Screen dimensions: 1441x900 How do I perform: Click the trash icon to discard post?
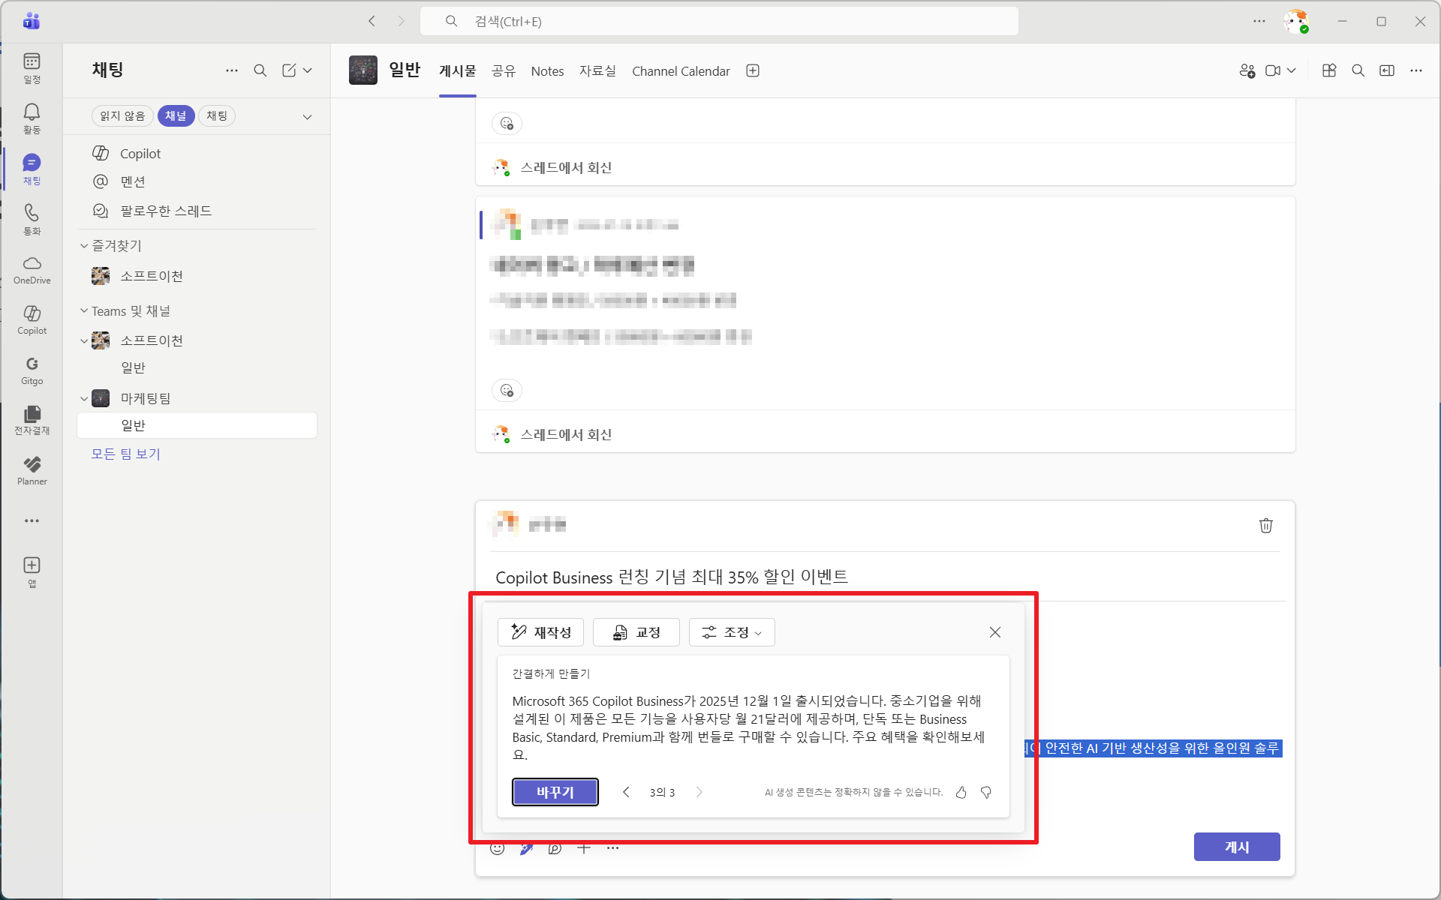1265,525
